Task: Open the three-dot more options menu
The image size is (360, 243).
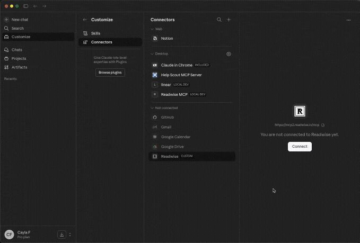Action: (348, 20)
